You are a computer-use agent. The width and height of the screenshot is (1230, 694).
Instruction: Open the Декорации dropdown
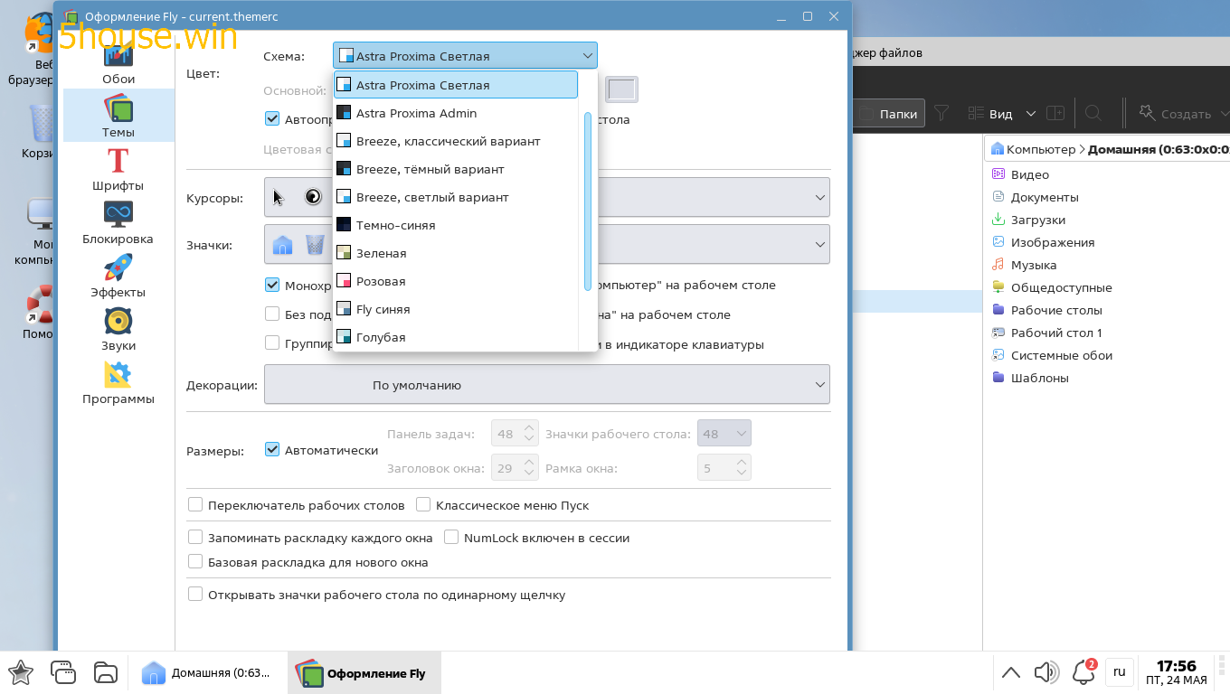pyautogui.click(x=547, y=384)
